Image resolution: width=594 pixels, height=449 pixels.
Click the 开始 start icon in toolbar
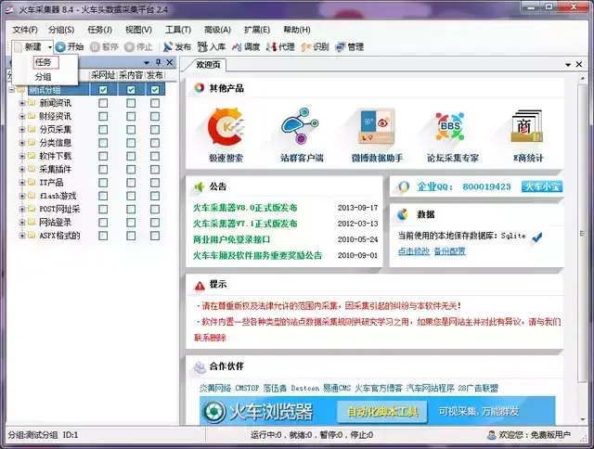point(60,47)
